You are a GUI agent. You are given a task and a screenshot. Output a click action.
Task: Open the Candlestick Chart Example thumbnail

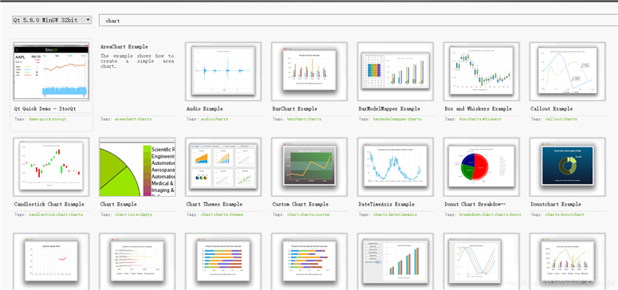tap(51, 167)
